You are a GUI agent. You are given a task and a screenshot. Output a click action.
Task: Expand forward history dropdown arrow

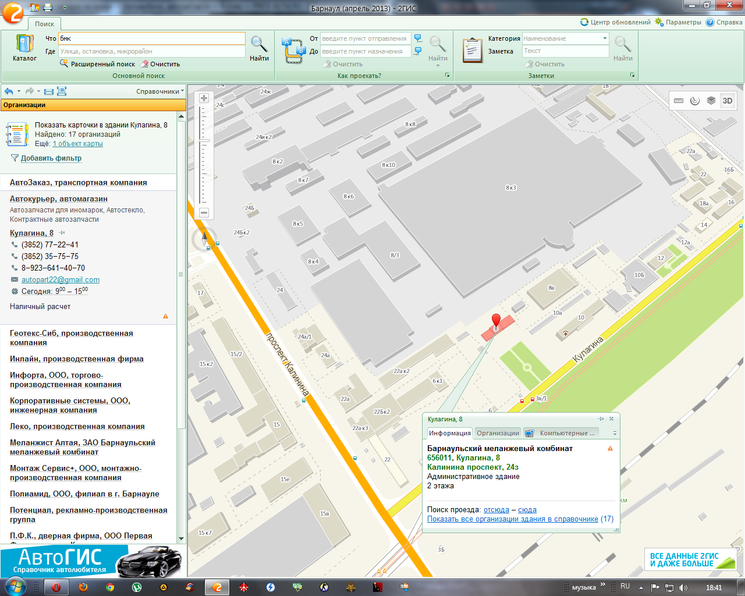[x=39, y=91]
